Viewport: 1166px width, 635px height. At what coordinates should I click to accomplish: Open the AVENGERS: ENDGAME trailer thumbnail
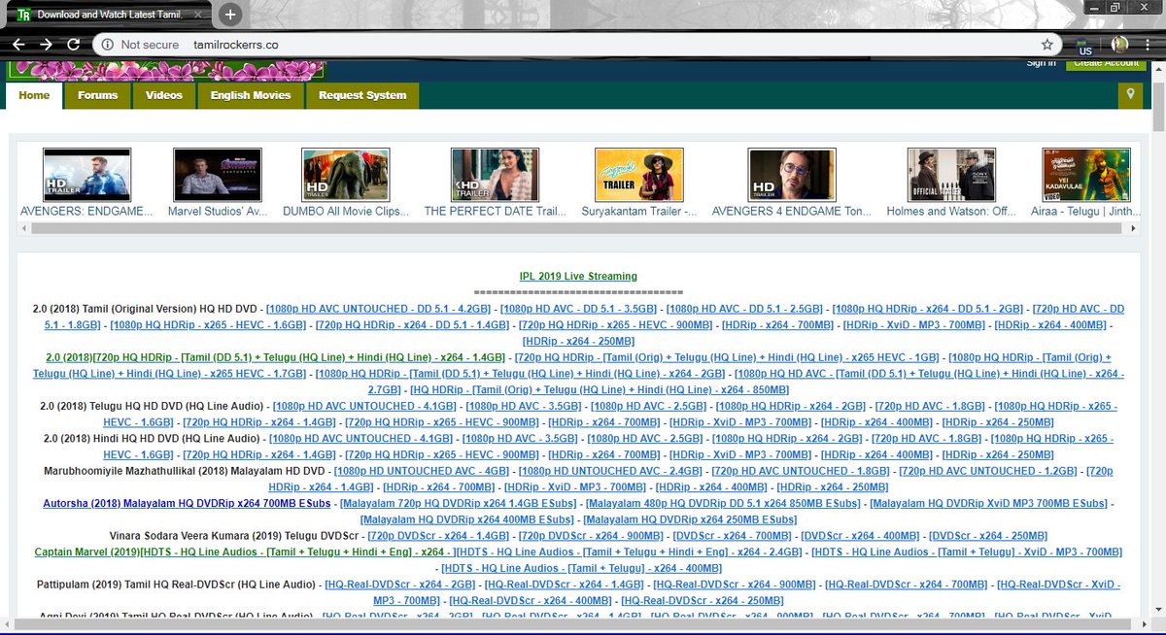coord(86,175)
